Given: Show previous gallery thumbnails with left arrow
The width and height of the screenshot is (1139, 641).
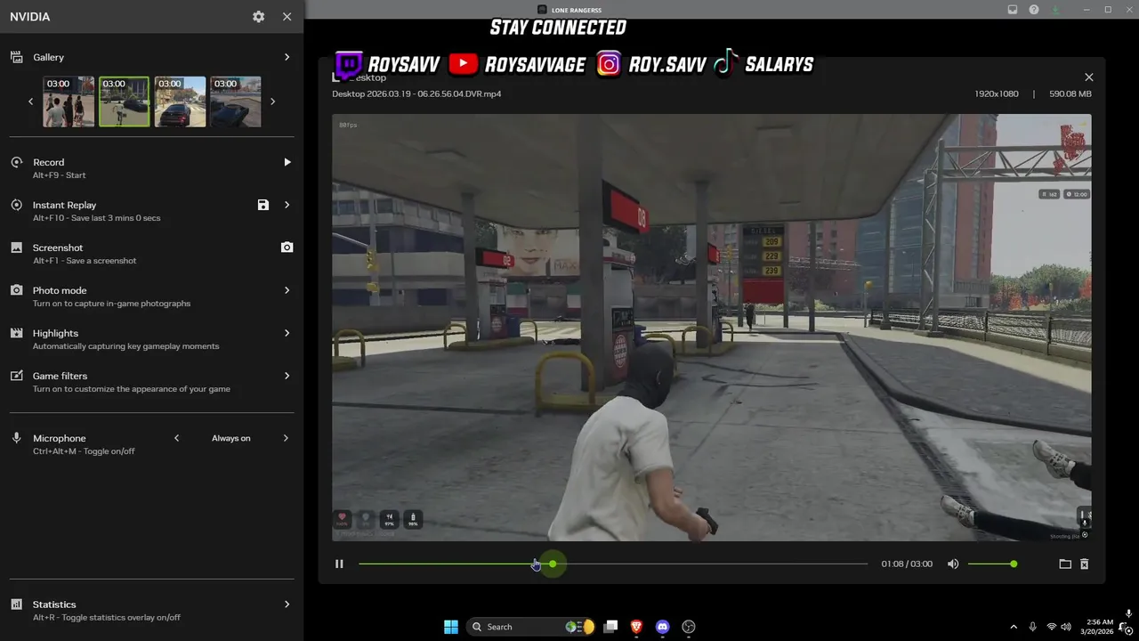Looking at the screenshot, I should coord(30,101).
